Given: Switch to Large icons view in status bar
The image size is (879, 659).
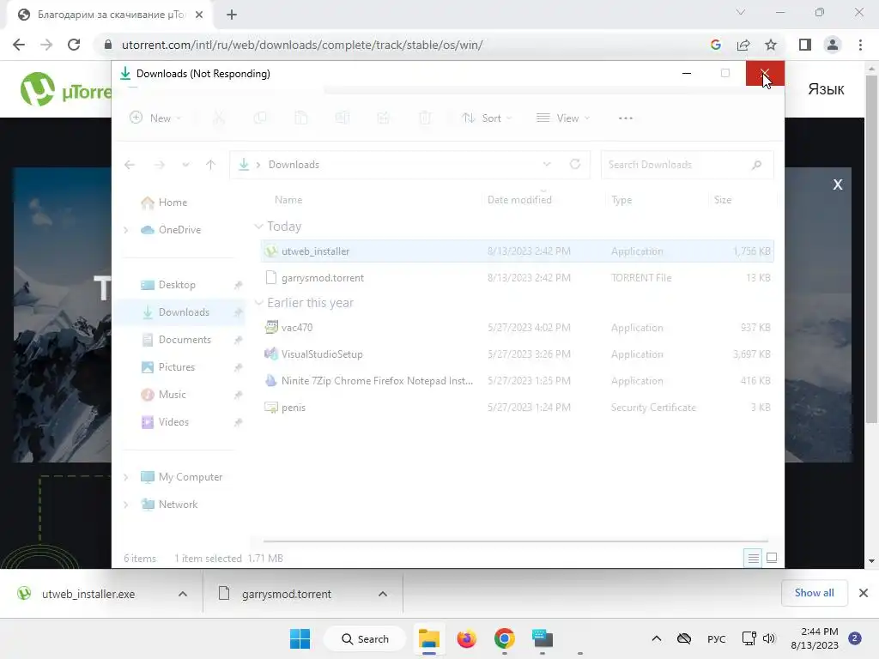Looking at the screenshot, I should 772,558.
